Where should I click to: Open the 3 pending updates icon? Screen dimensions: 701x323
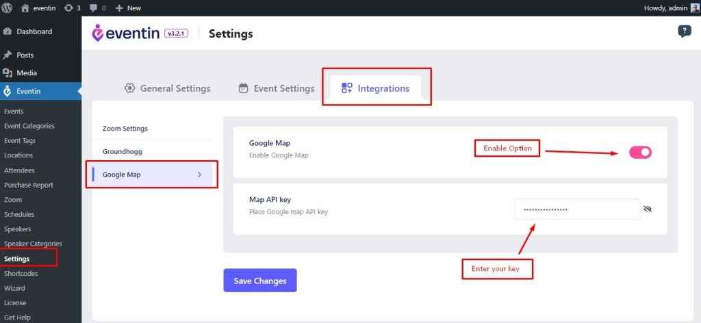click(x=73, y=8)
